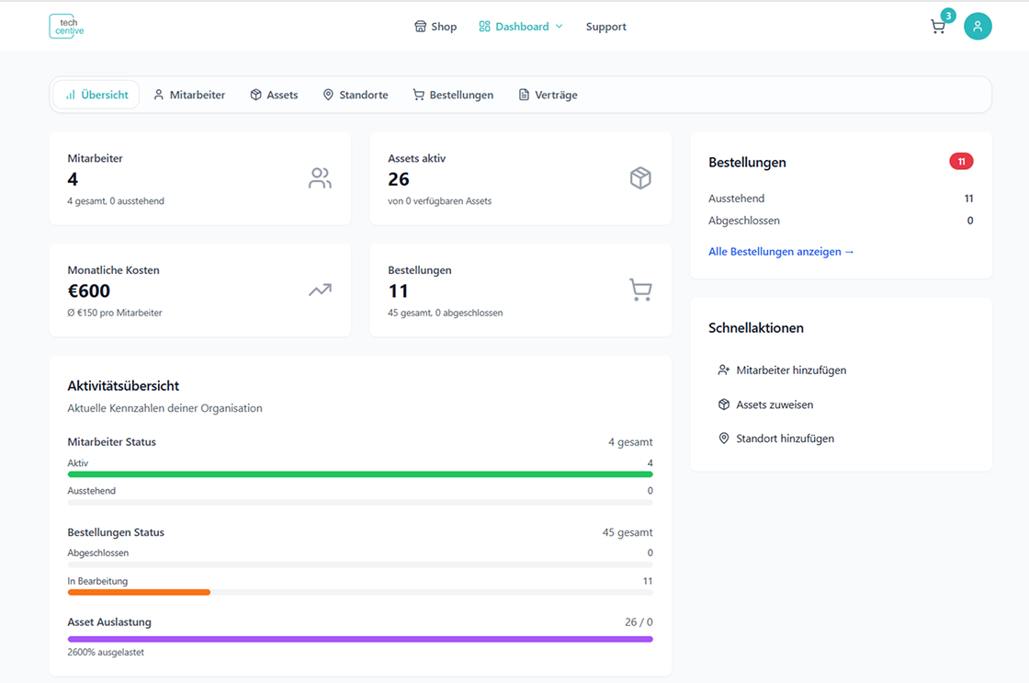Click the people icon in Mitarbeiter card
1029x683 pixels.
(x=320, y=178)
